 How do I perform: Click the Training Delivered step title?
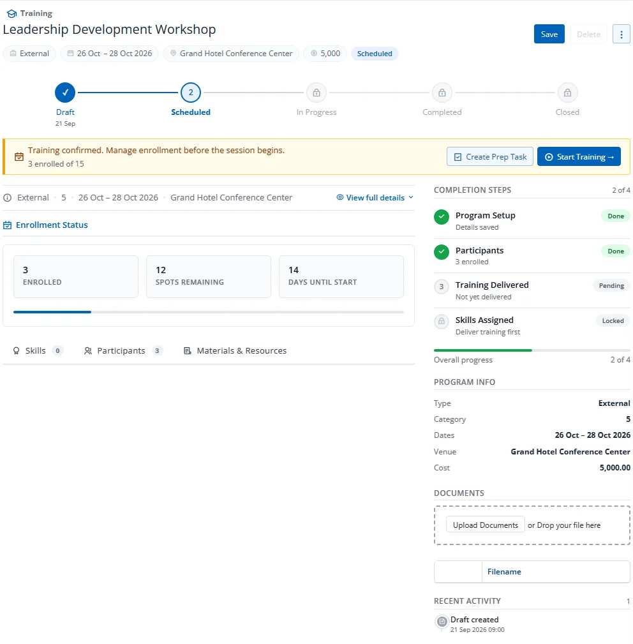tap(492, 285)
